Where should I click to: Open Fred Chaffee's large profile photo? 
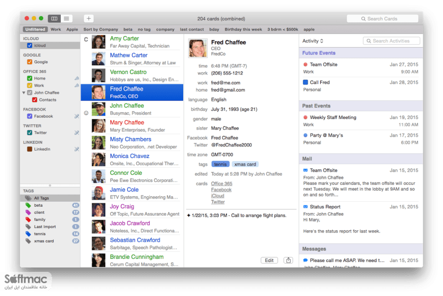pos(198,48)
